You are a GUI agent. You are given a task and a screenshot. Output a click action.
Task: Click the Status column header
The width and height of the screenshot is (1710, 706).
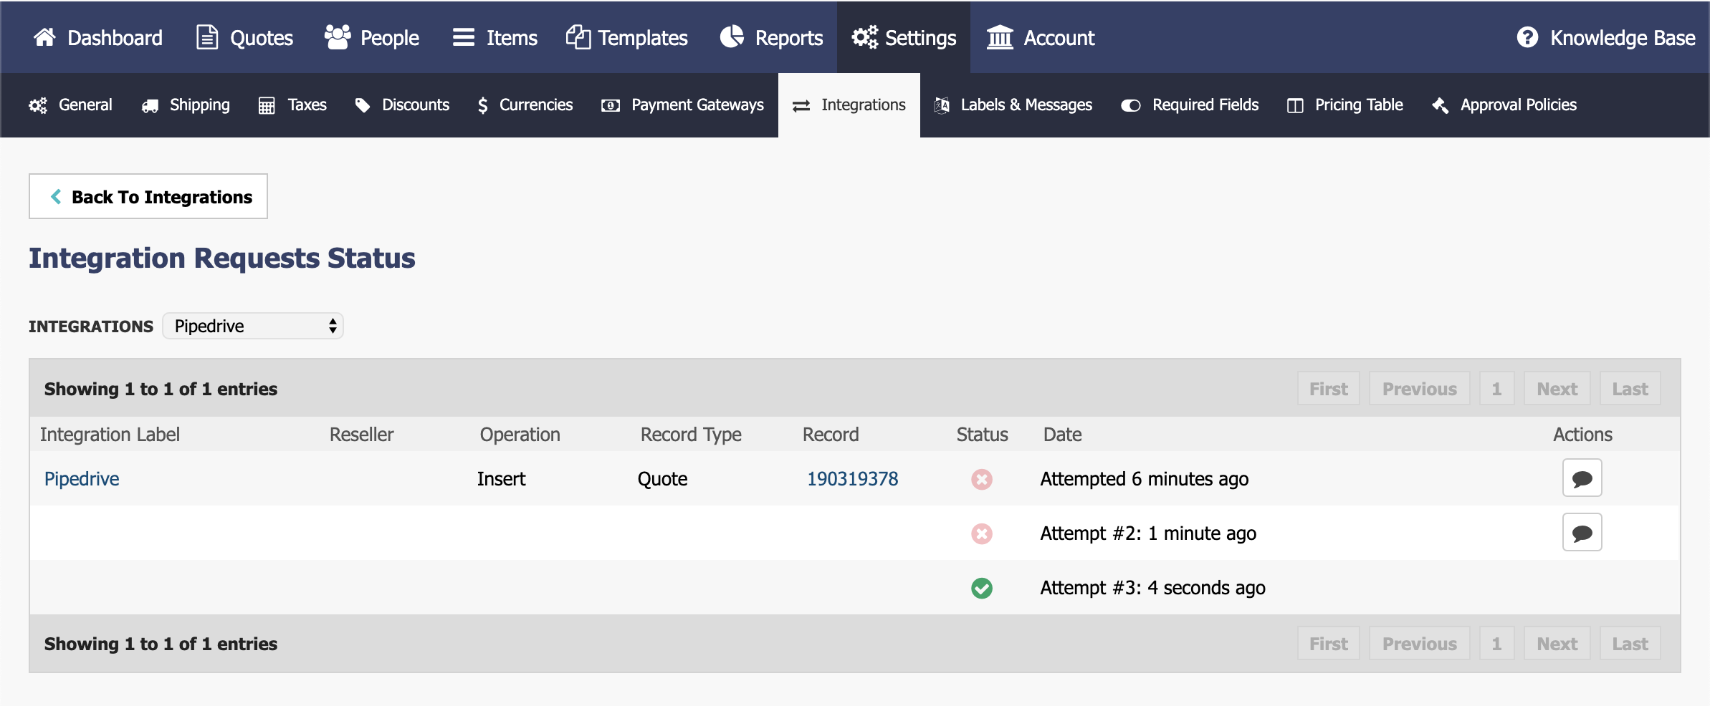click(x=983, y=435)
